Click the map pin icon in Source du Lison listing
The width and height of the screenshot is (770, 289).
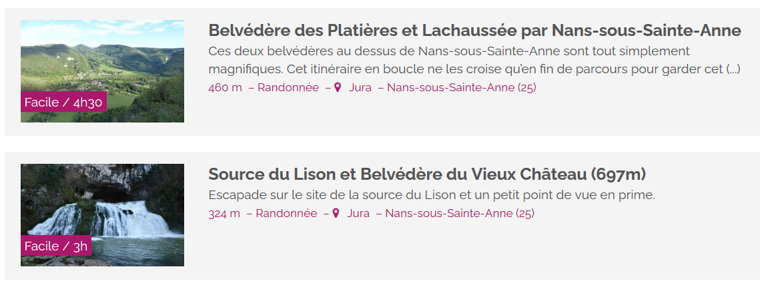click(x=336, y=214)
